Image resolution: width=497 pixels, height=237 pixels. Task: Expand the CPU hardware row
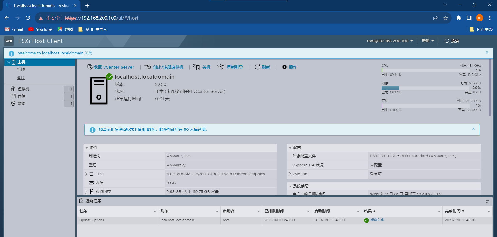(86, 174)
